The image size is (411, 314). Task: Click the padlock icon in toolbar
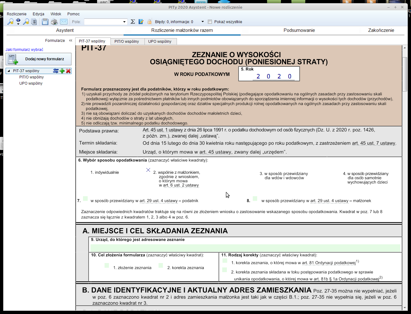coord(149,22)
